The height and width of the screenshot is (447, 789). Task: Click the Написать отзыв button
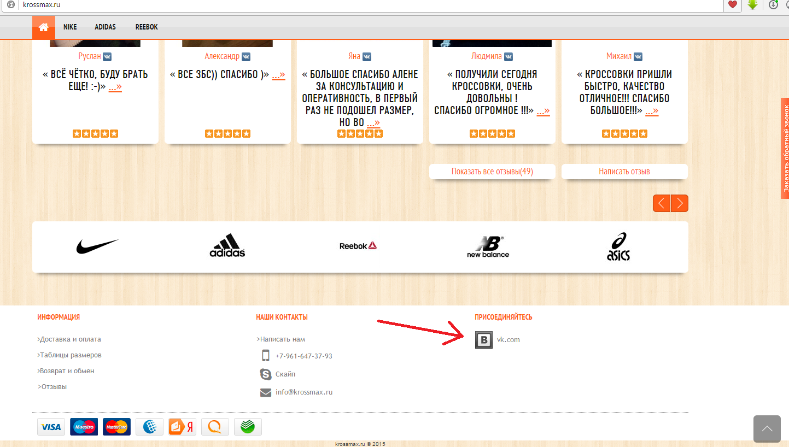tap(624, 172)
